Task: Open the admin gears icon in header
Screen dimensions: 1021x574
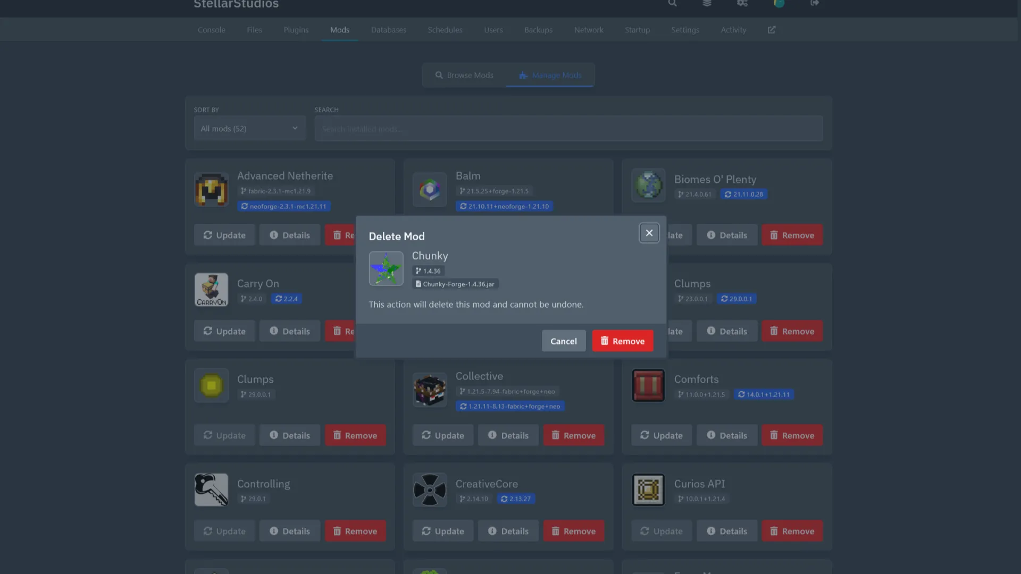Action: [x=742, y=3]
